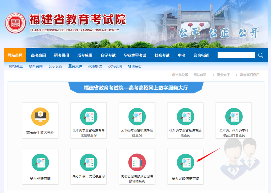Switch to the 高考高招 menu tab
Viewport: 271px width, 193px height.
(38, 55)
